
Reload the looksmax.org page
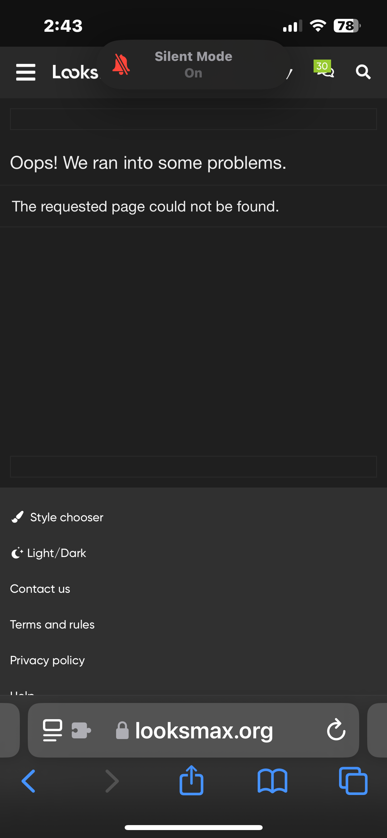tap(336, 729)
